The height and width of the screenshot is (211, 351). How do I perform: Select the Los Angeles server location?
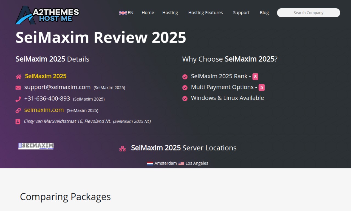[197, 163]
